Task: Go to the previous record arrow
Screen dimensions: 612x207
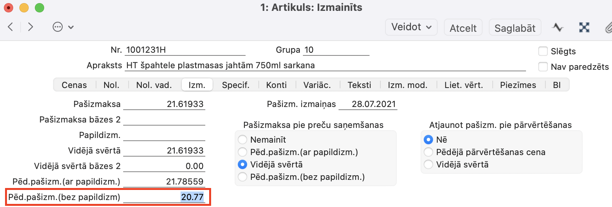Action: coord(10,27)
